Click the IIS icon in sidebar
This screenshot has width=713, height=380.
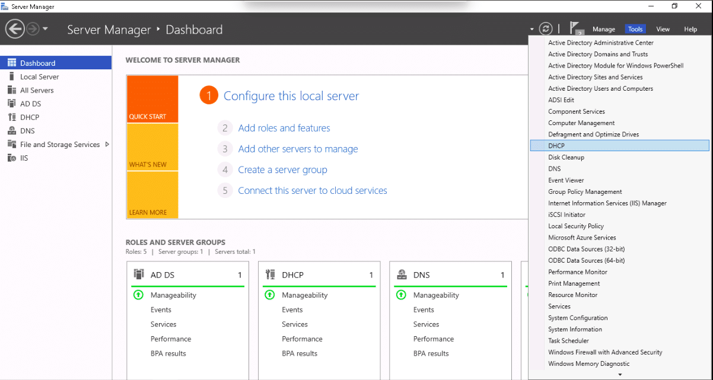point(12,158)
